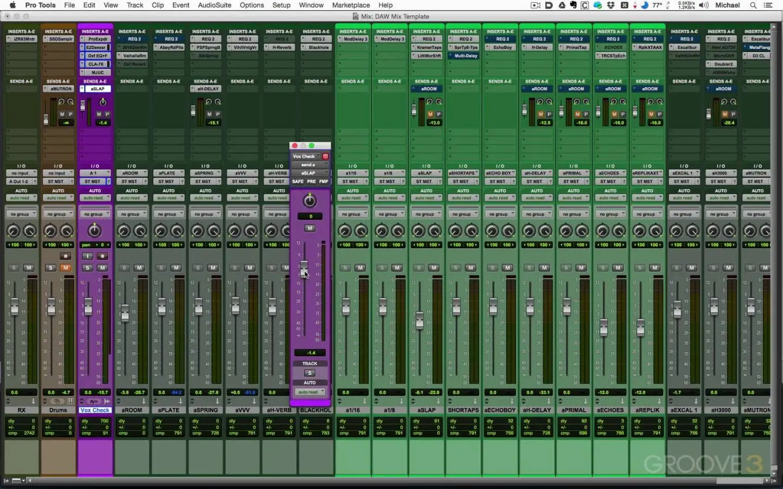The image size is (783, 489).
Task: Open the AudioSuite menu
Action: (x=214, y=5)
